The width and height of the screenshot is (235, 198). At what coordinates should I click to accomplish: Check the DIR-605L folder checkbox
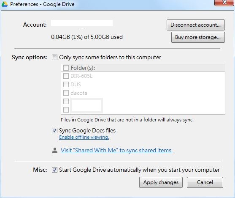tap(66, 76)
